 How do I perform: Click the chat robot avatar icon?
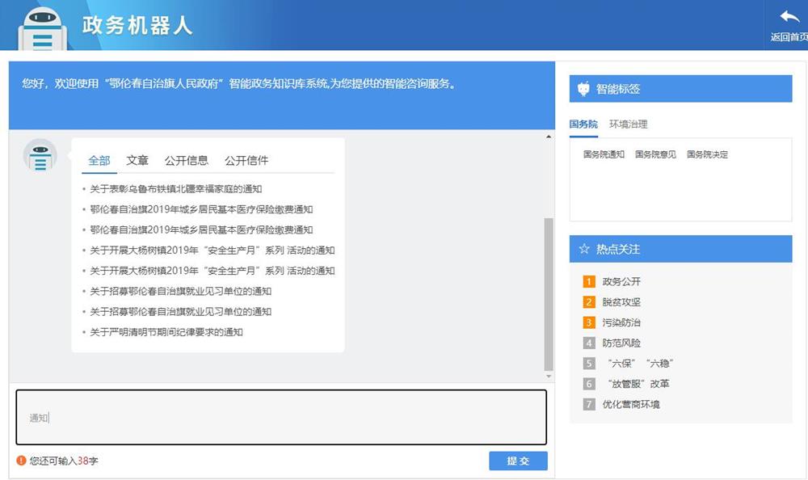40,155
